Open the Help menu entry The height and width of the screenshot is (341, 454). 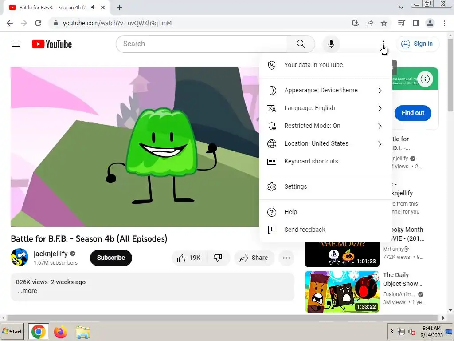coord(326,212)
